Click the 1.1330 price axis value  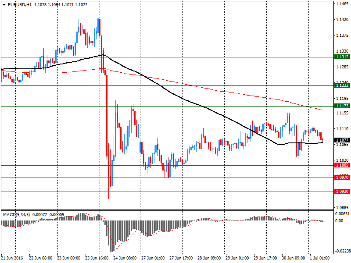tap(342, 51)
